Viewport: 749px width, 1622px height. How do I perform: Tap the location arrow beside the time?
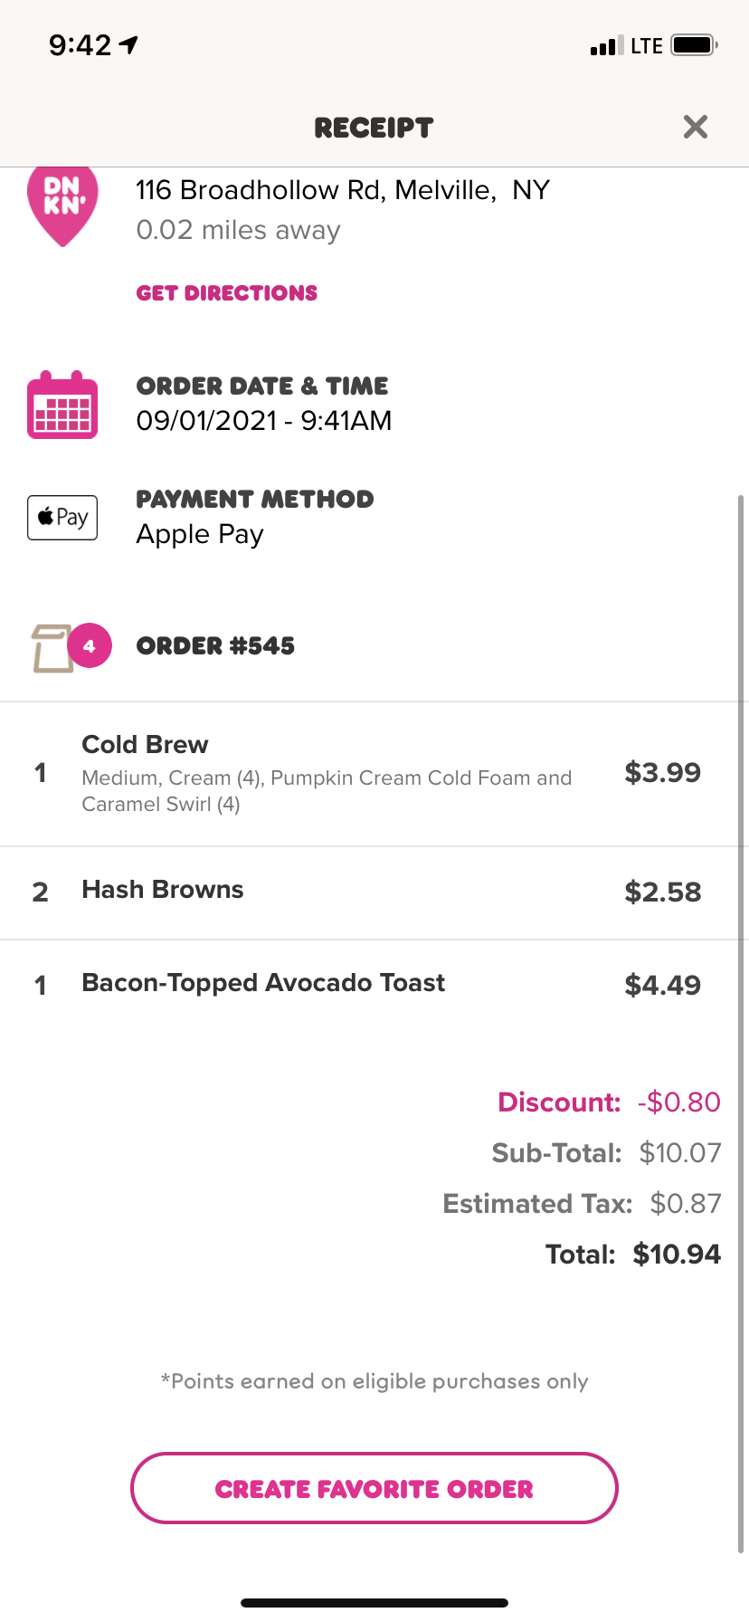129,44
